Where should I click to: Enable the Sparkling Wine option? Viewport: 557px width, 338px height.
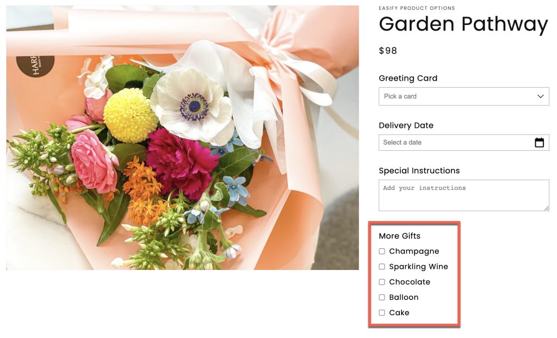[x=382, y=267]
